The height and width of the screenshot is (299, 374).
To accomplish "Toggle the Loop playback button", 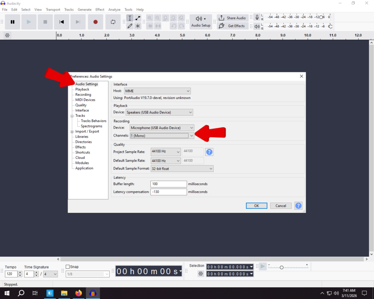I will [x=113, y=22].
